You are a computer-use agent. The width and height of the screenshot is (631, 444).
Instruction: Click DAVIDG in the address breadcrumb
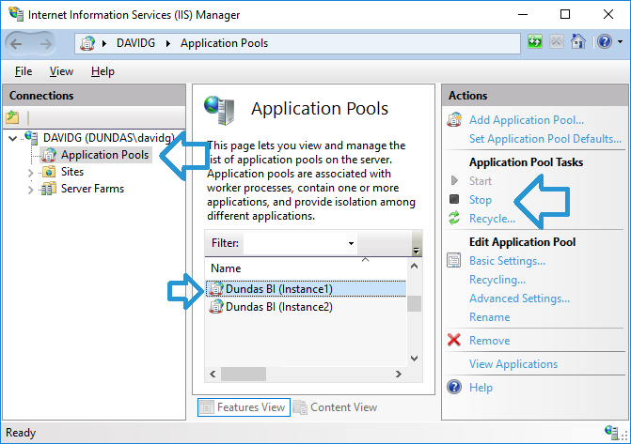click(x=135, y=43)
